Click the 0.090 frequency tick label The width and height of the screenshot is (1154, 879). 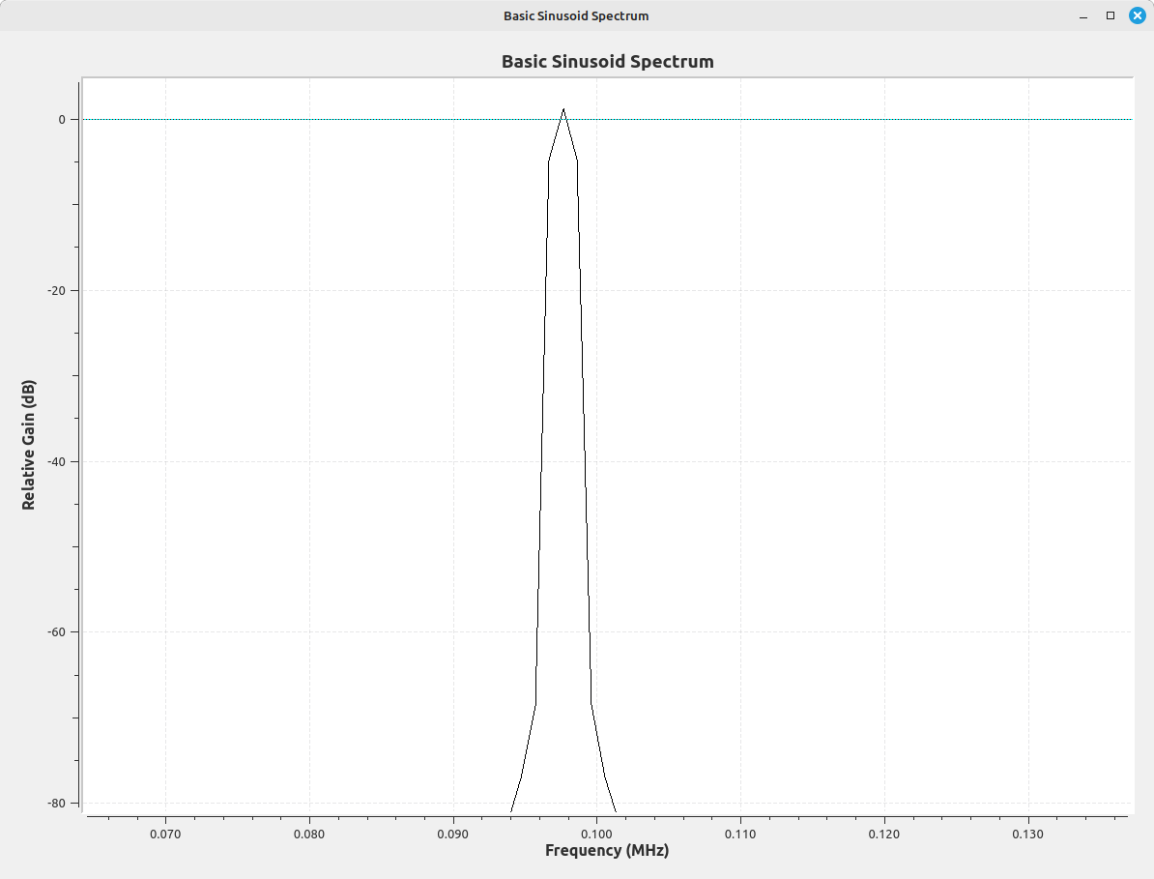452,833
